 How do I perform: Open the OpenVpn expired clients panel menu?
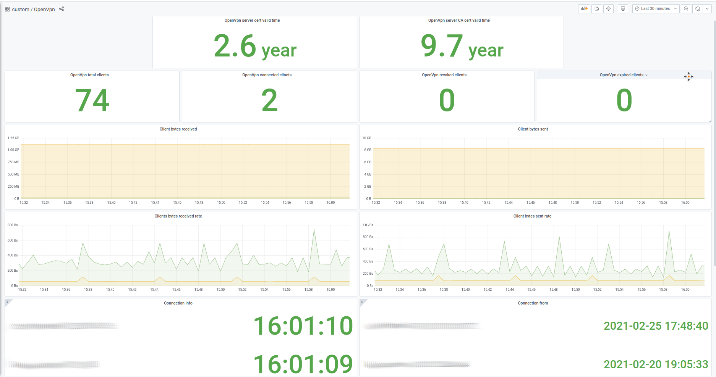[624, 75]
